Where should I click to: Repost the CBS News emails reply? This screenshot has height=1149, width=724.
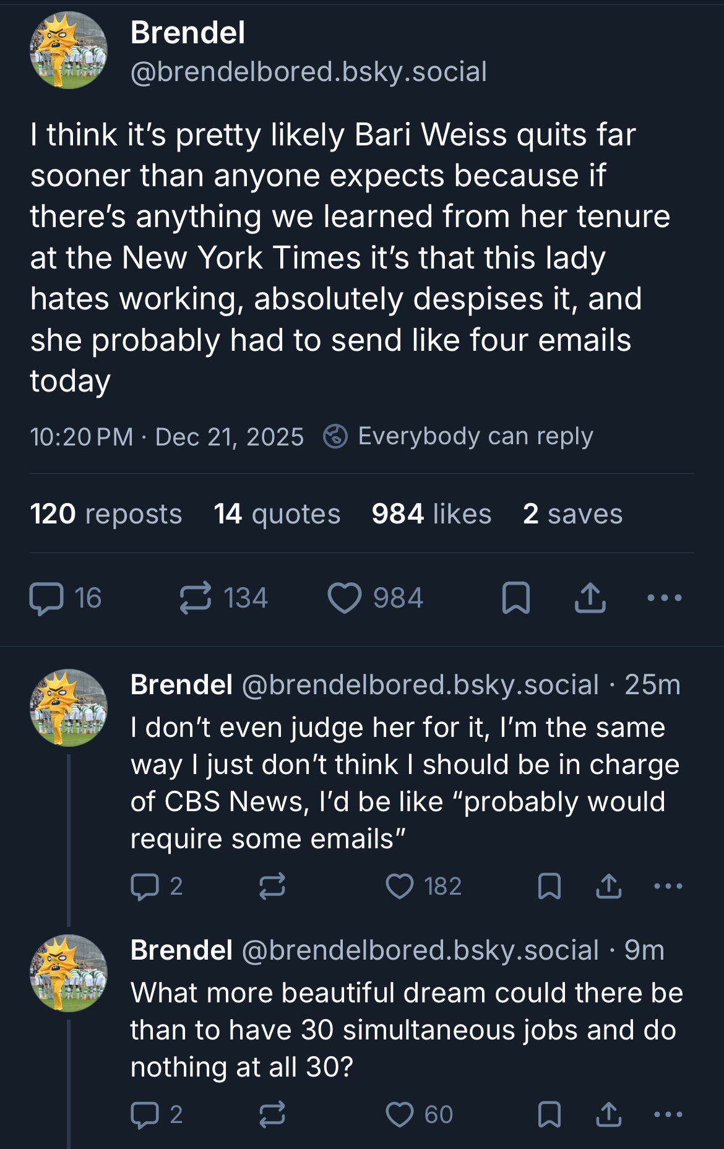coord(272,886)
